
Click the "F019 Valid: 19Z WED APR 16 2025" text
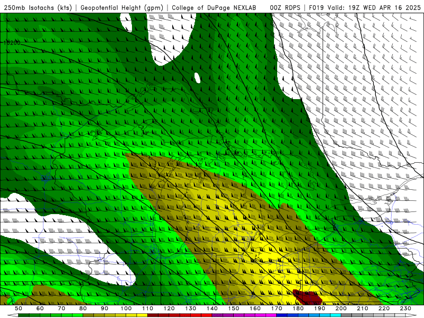[x=365, y=8]
